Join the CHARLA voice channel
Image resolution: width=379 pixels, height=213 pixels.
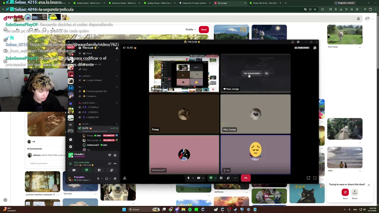click(98, 107)
